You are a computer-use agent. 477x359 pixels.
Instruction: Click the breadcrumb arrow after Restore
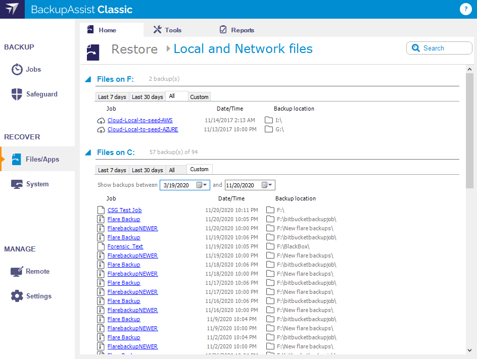click(x=168, y=48)
